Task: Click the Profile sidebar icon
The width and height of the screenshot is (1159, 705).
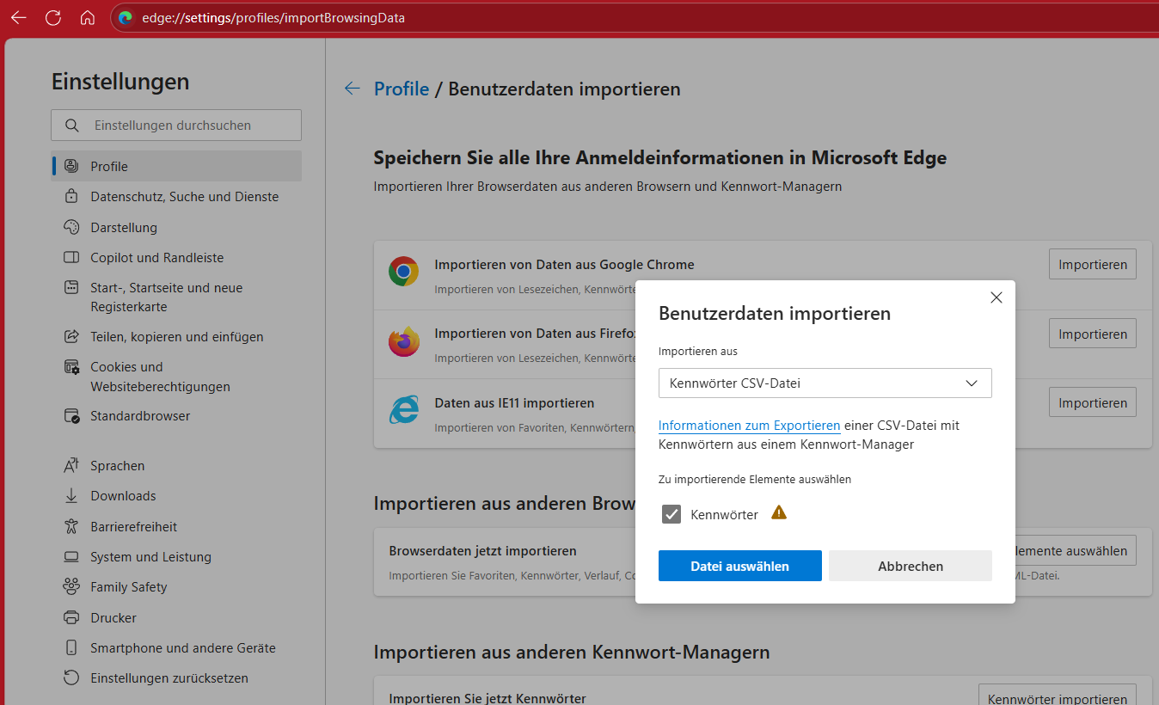Action: pyautogui.click(x=72, y=167)
